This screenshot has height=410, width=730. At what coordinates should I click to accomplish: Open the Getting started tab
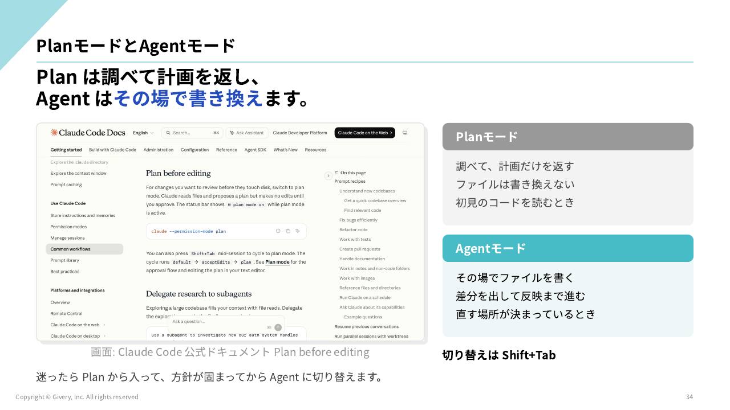pyautogui.click(x=66, y=150)
